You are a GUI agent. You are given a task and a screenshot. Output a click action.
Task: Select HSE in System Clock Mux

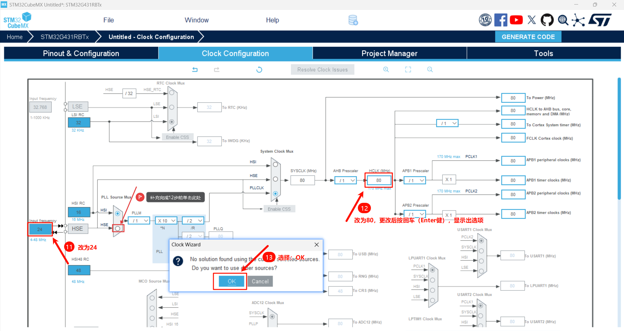(x=276, y=179)
